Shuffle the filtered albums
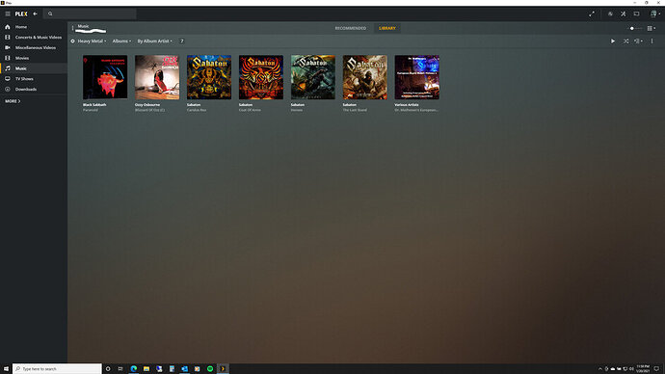The width and height of the screenshot is (665, 374). click(x=626, y=41)
